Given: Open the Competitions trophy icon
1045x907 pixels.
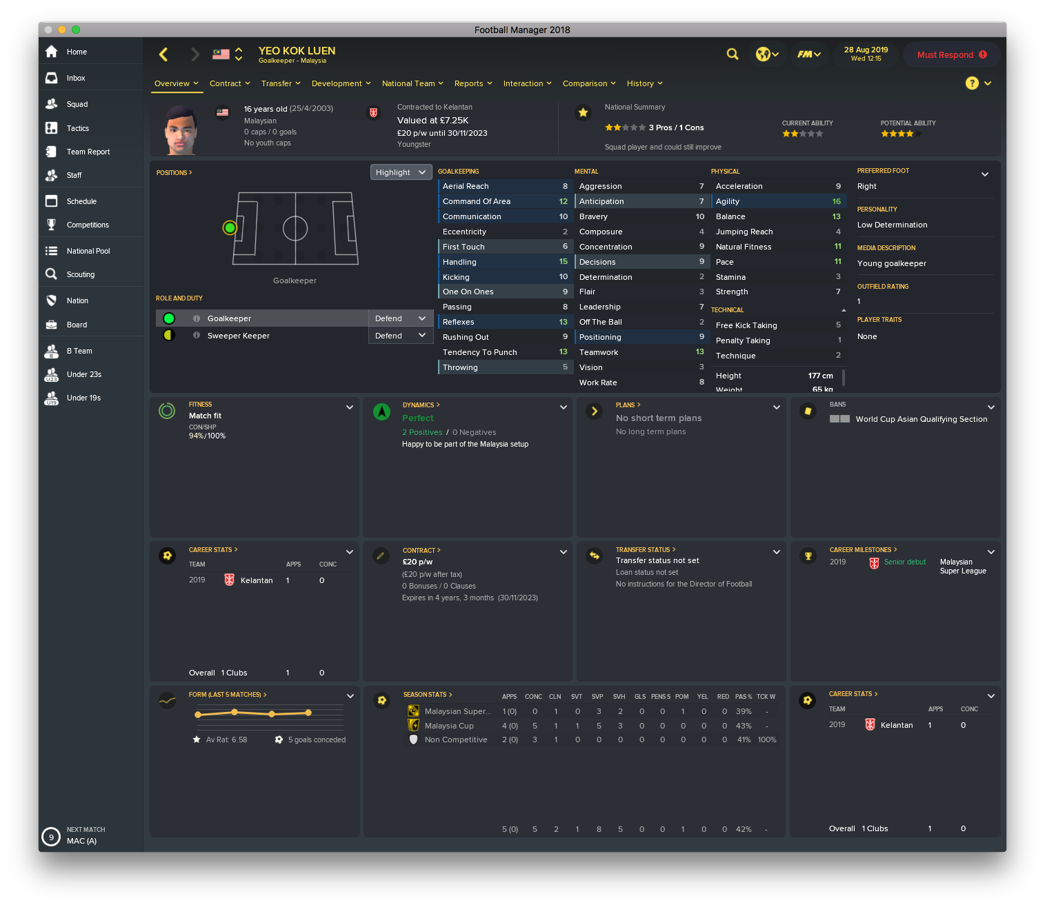Looking at the screenshot, I should [51, 225].
